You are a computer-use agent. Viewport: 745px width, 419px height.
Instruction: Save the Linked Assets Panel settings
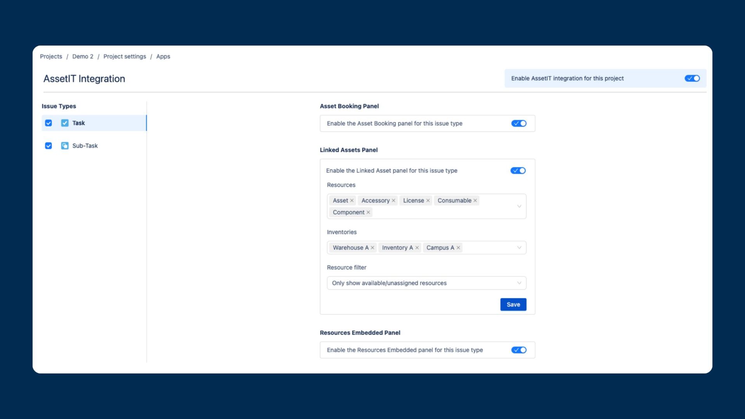513,304
